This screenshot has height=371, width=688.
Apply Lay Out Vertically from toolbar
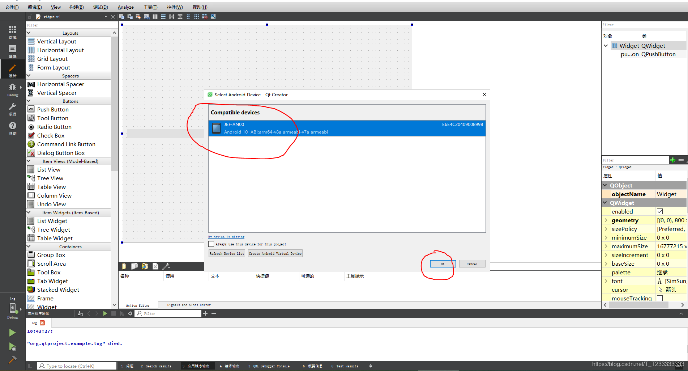163,17
